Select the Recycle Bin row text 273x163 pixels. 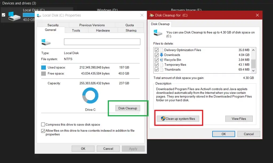173,60
